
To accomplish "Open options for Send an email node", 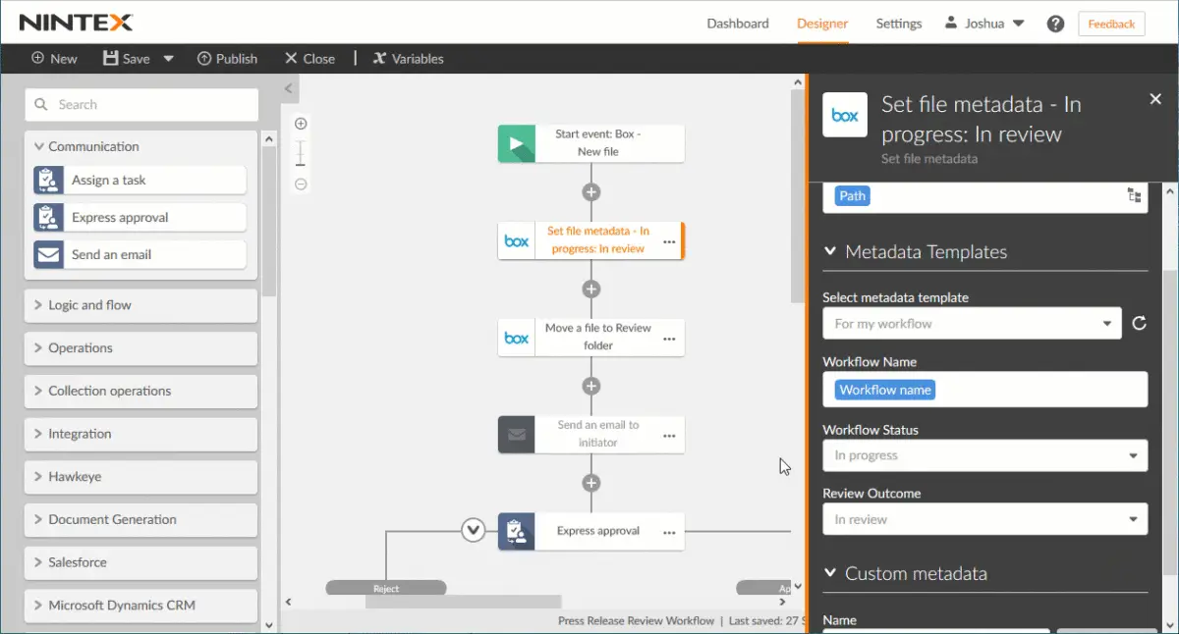I will (x=669, y=436).
